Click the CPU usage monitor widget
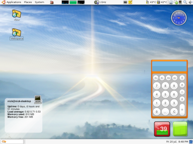This screenshot has height=144, width=193. (x=162, y=129)
